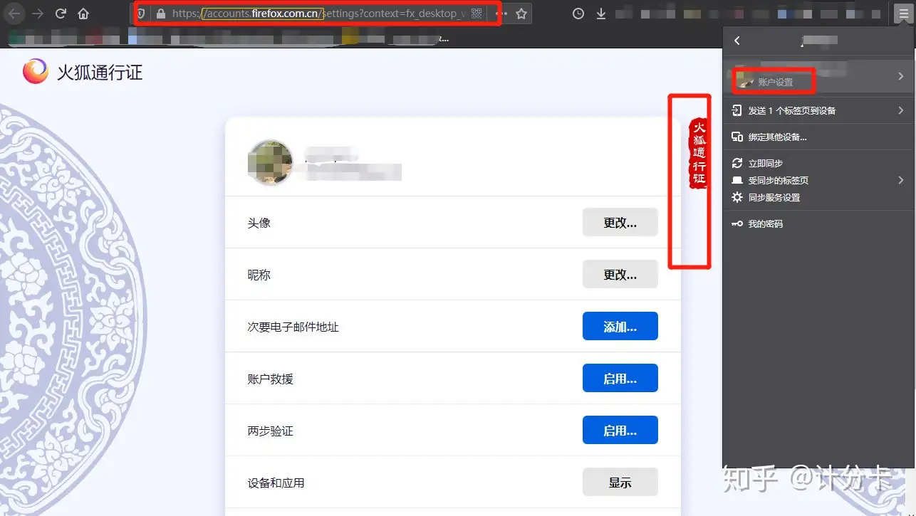Image resolution: width=916 pixels, height=516 pixels.
Task: Expand 受同步的标签页 submenu
Action: click(x=901, y=180)
